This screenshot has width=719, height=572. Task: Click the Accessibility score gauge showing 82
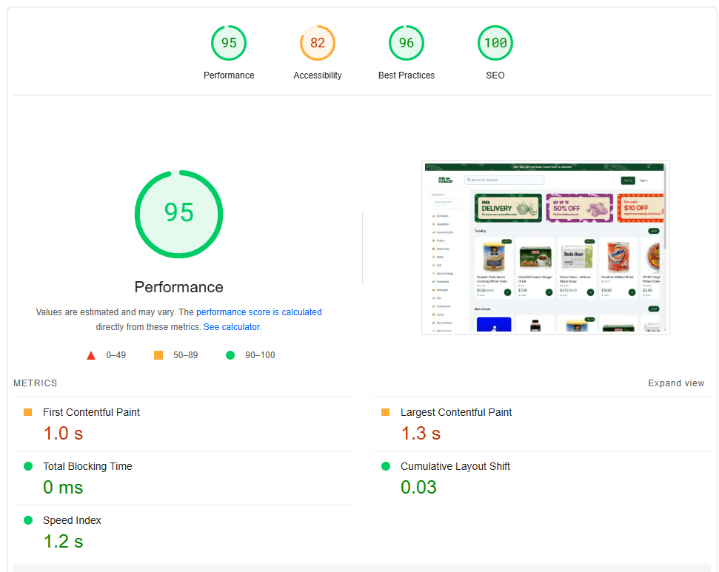[x=317, y=43]
